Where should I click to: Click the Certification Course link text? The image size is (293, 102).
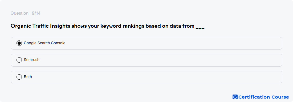click(x=263, y=97)
